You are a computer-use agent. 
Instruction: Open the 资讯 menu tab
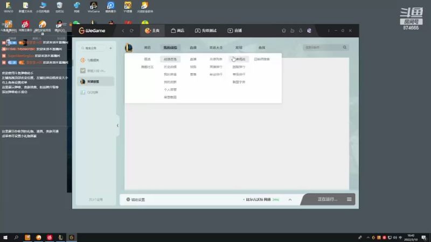tap(147, 47)
